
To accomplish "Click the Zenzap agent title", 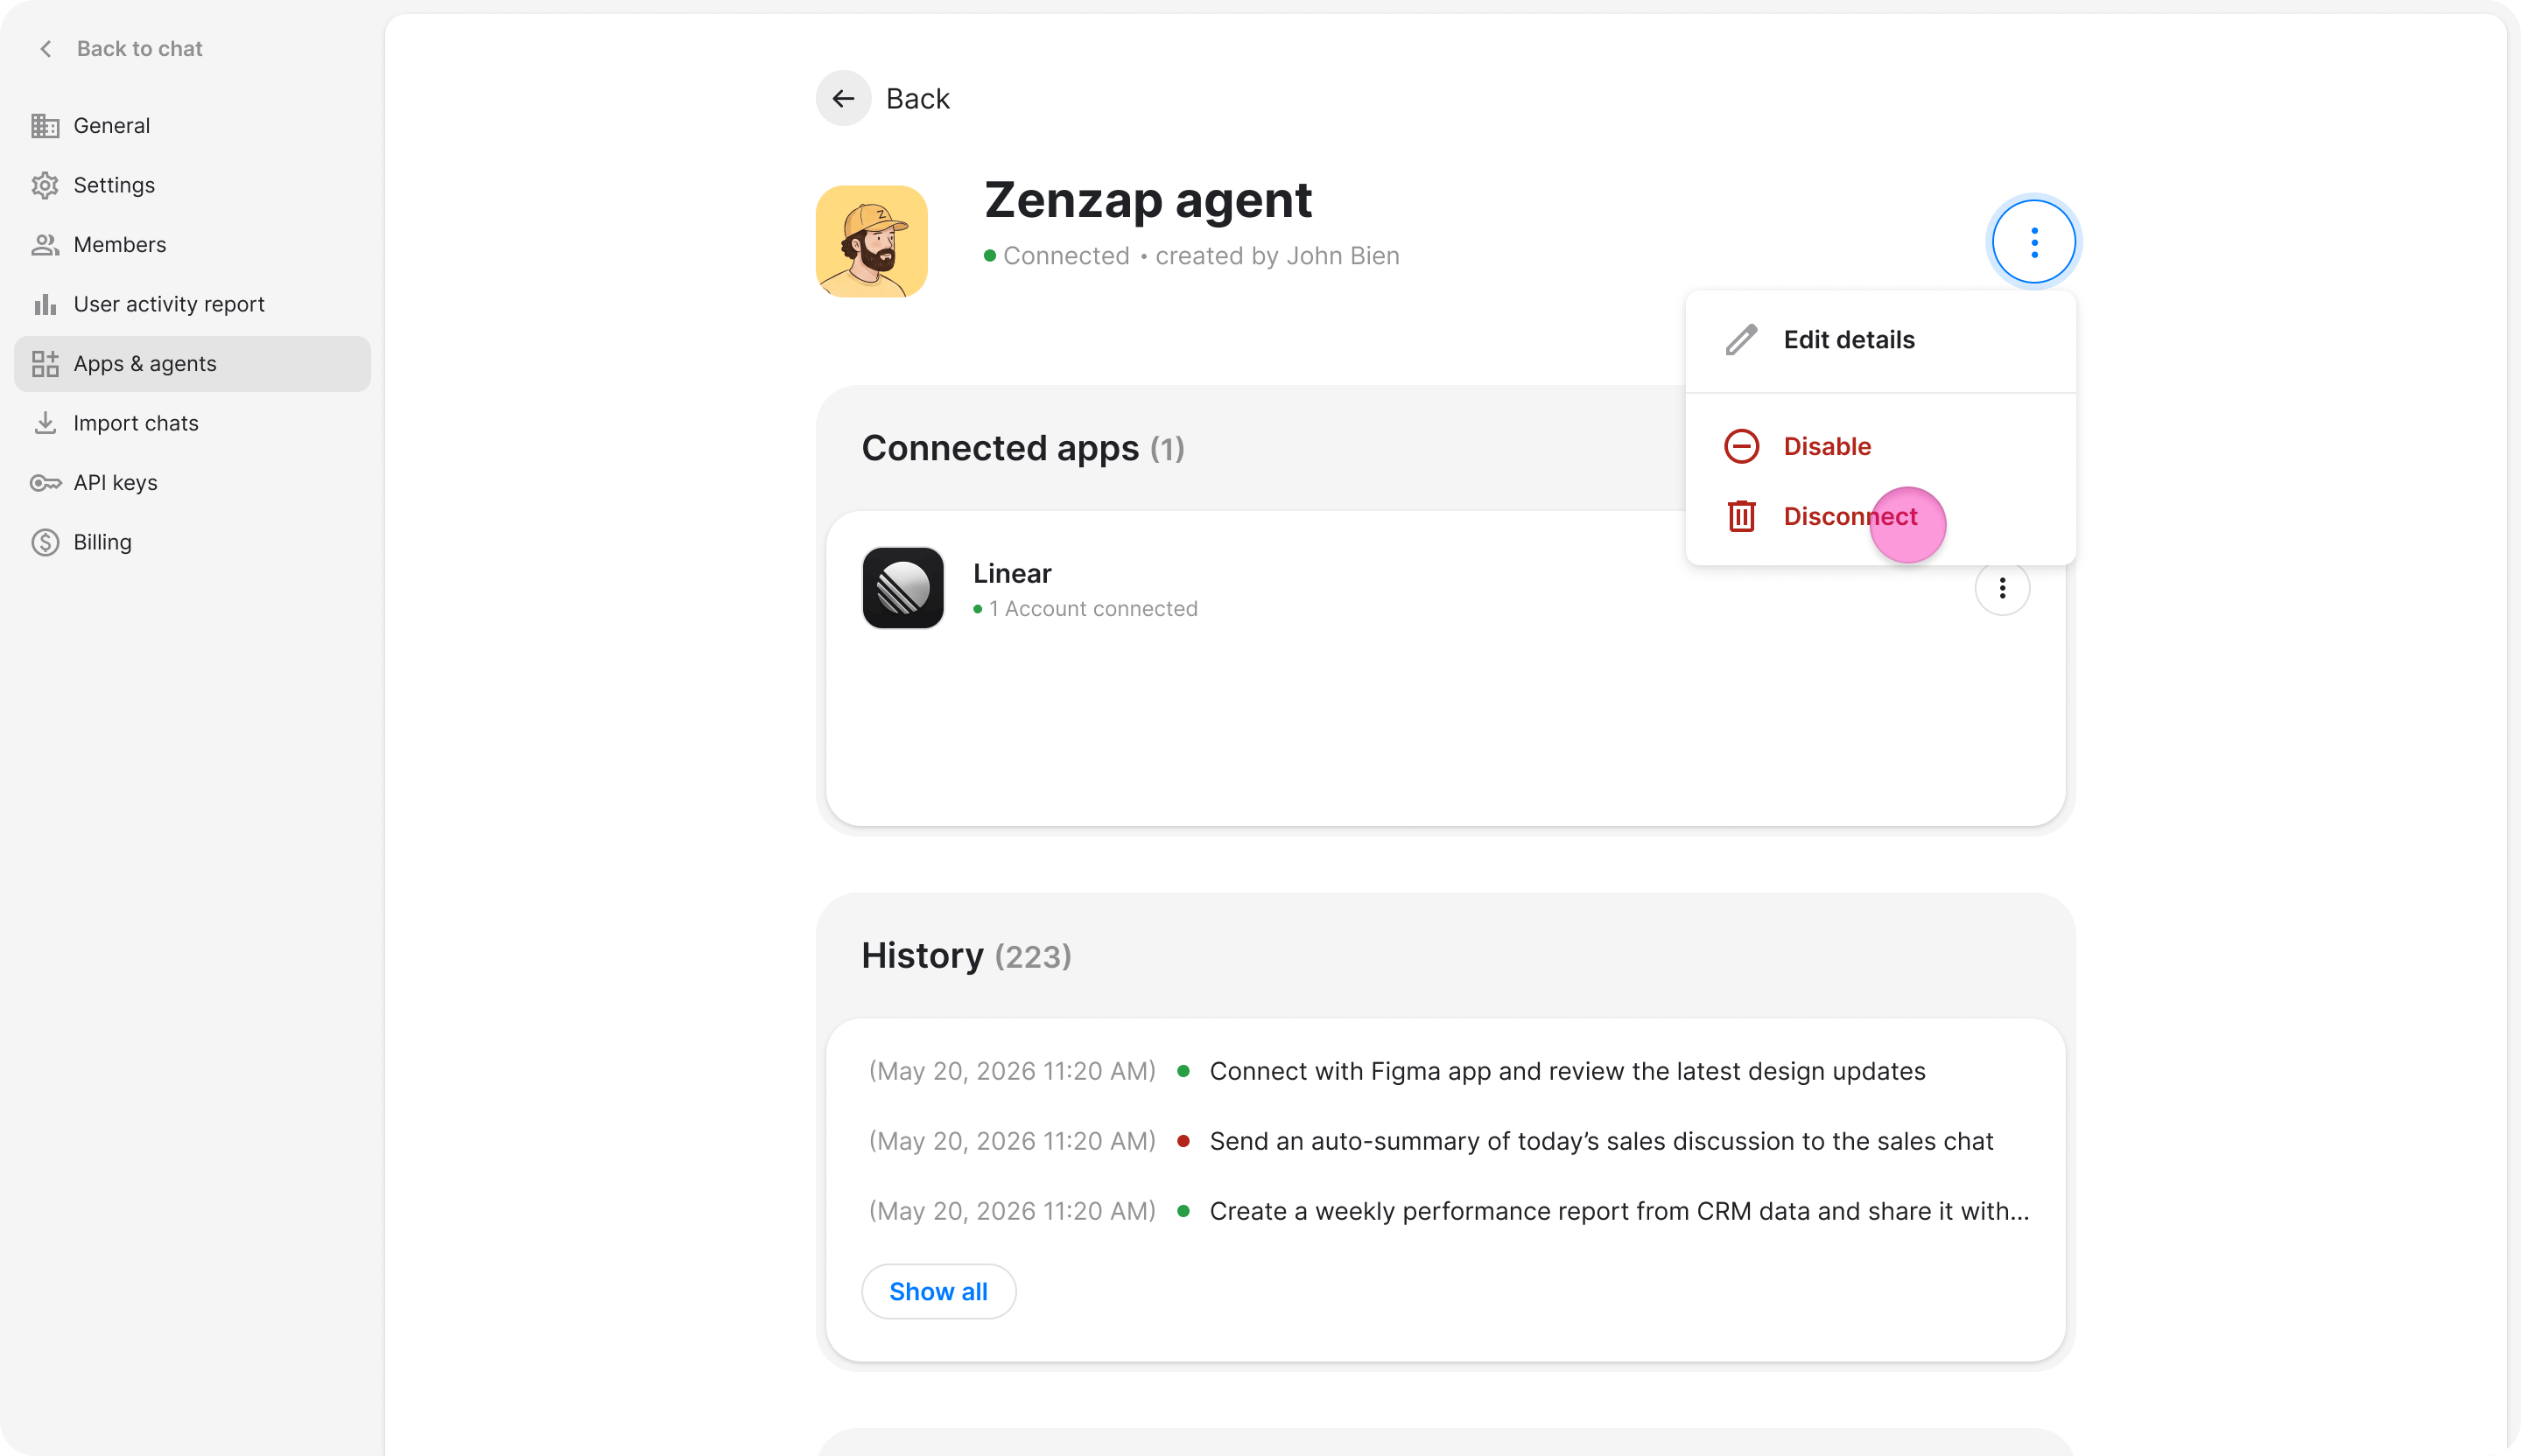I will (1148, 200).
